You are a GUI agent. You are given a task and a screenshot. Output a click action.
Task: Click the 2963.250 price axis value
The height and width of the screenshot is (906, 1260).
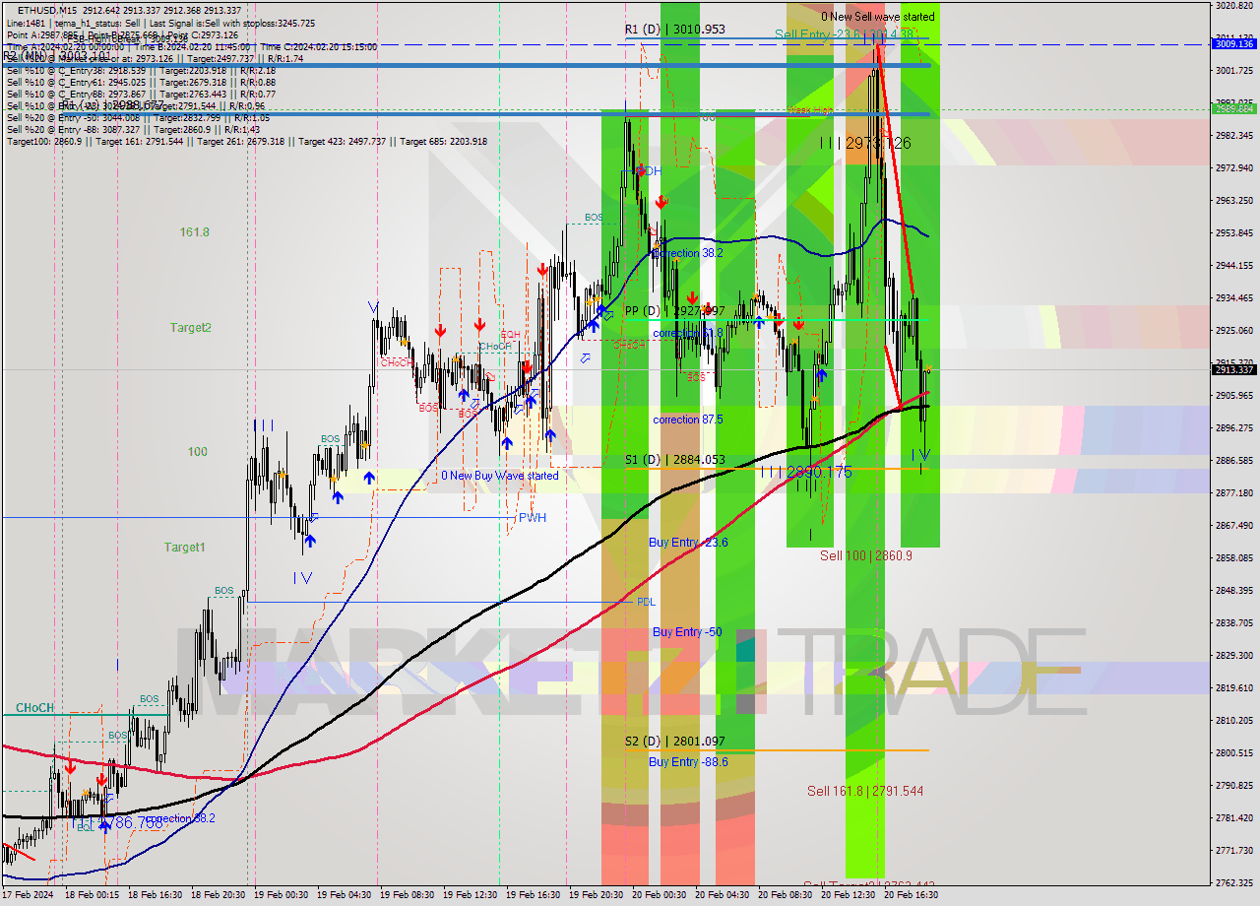tap(1233, 201)
